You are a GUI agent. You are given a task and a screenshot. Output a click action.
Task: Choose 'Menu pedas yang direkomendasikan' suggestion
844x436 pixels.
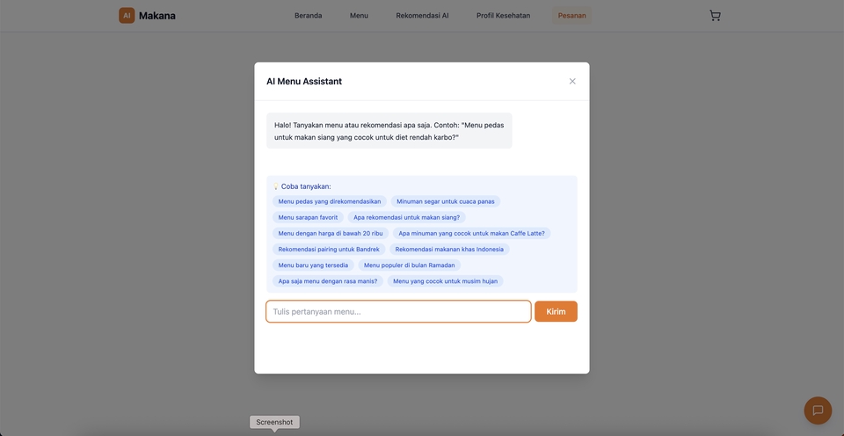330,201
